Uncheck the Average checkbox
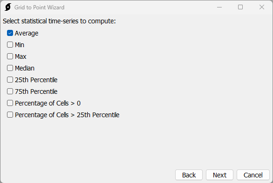273x183 pixels. (10, 33)
